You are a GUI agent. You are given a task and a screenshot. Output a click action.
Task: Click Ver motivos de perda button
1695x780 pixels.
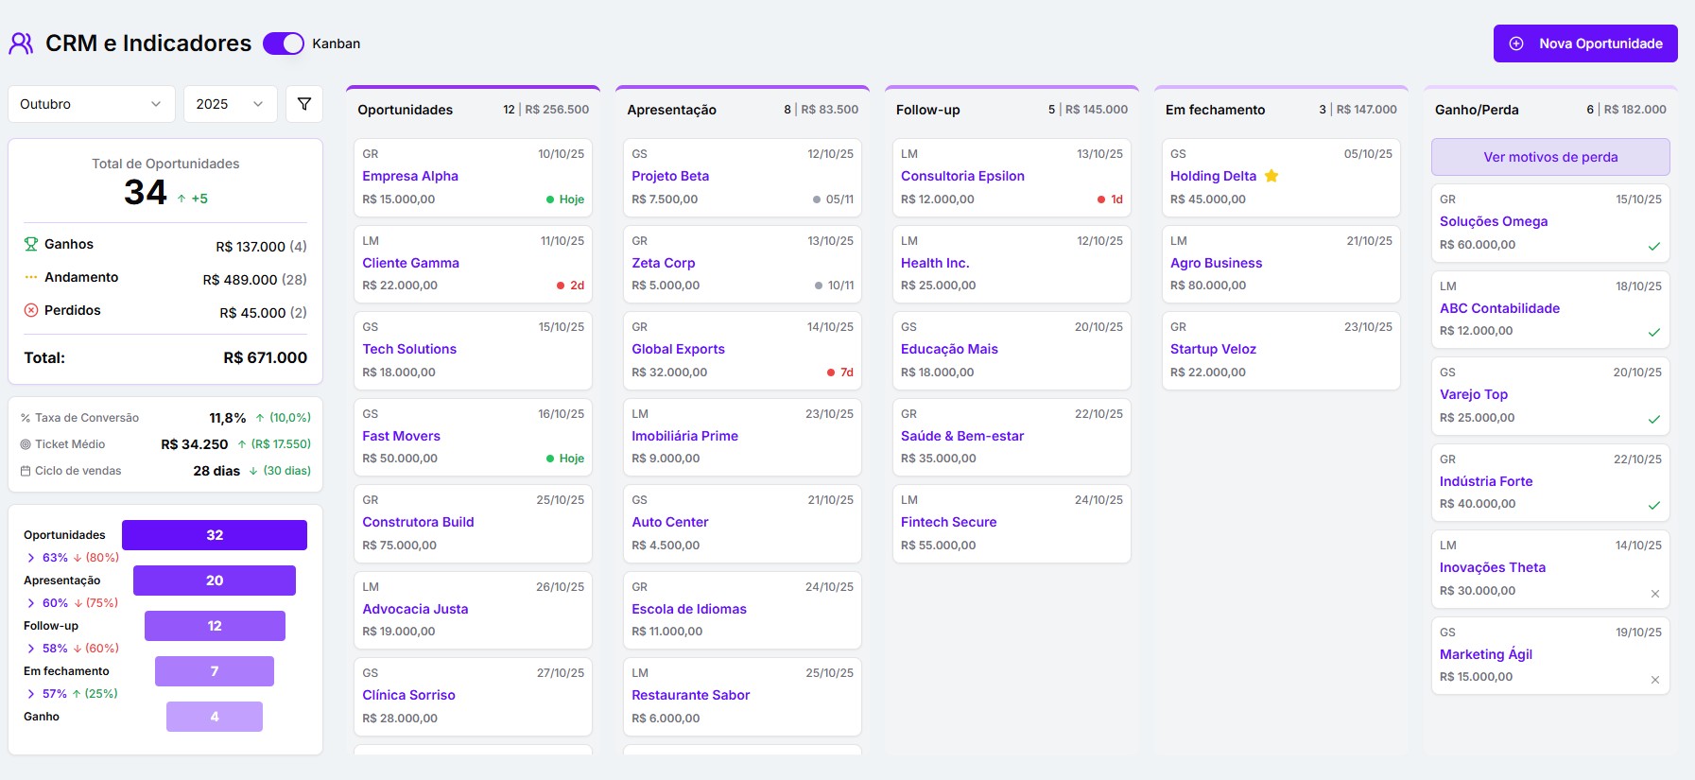pos(1550,157)
